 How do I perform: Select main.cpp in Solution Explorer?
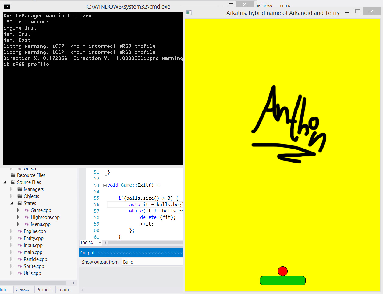33,252
